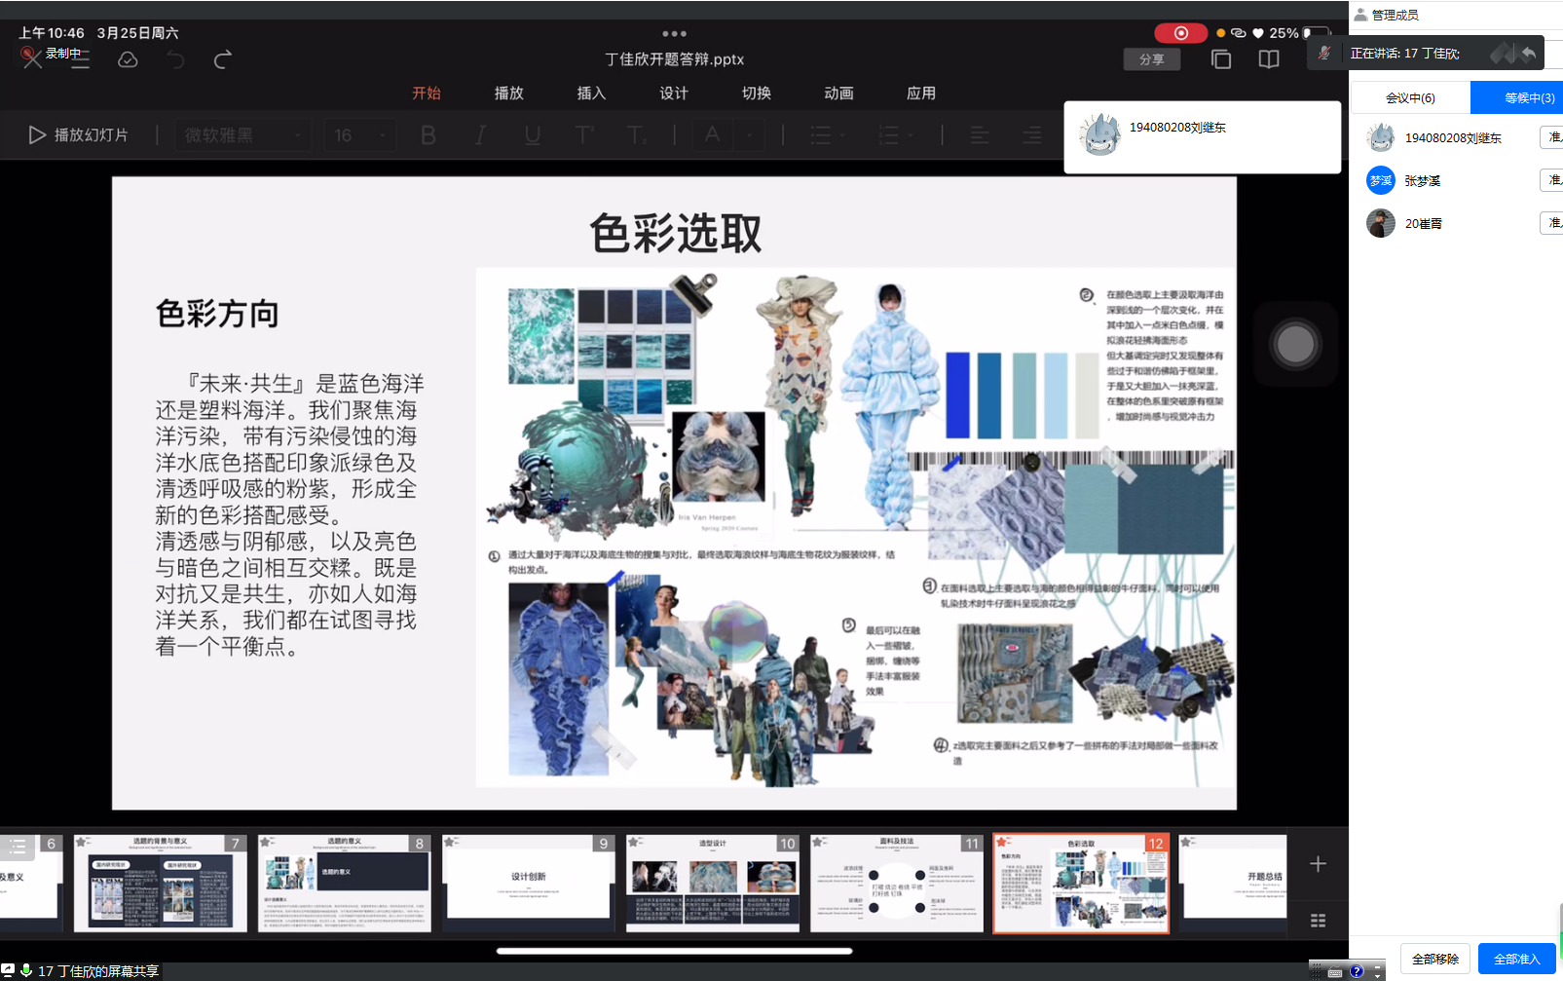Image resolution: width=1563 pixels, height=981 pixels.
Task: Select slide 7 thumbnail 选题的背景与意义
Action: click(161, 883)
